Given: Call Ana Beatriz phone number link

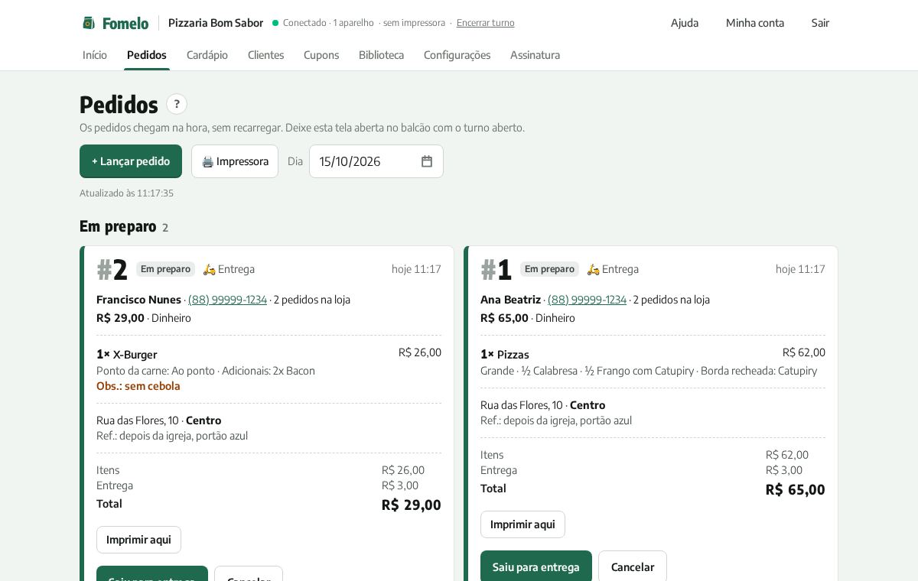Looking at the screenshot, I should [587, 300].
